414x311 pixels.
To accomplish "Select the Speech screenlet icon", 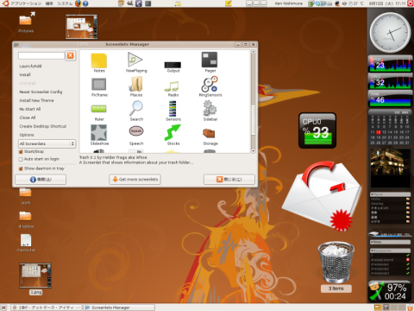I will (136, 131).
